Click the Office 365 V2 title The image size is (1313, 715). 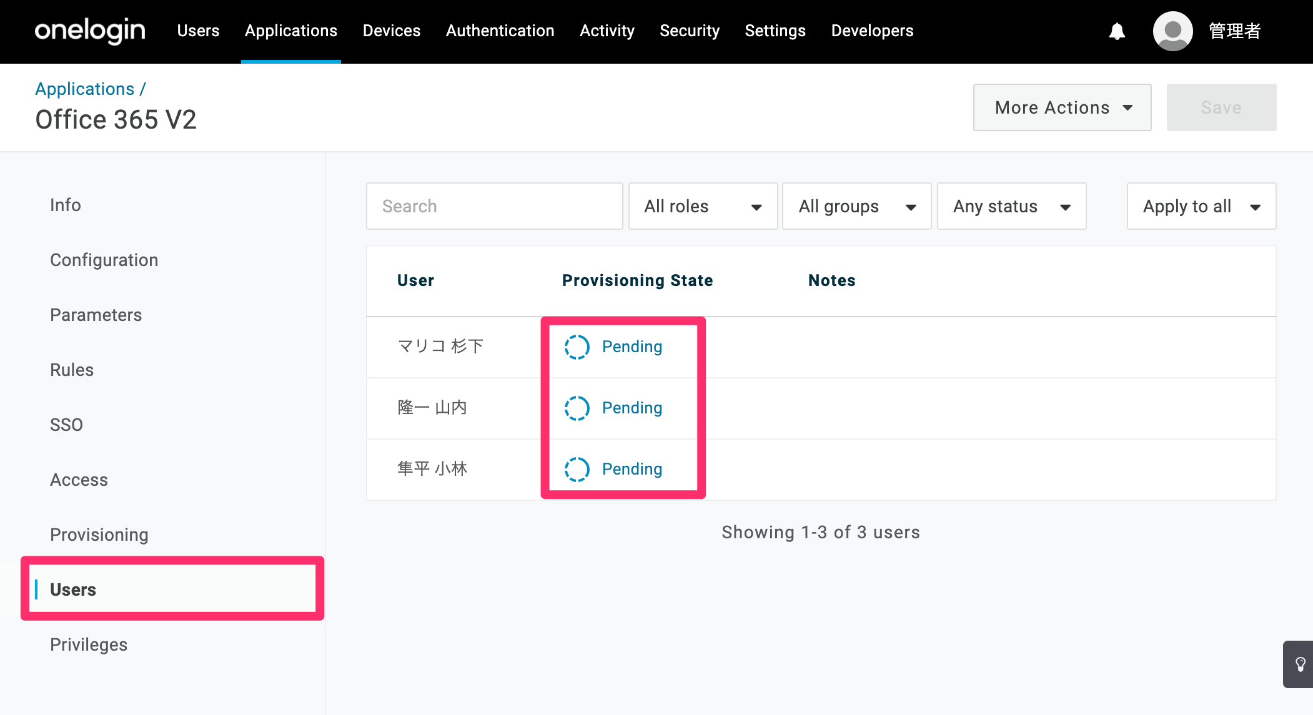coord(116,119)
